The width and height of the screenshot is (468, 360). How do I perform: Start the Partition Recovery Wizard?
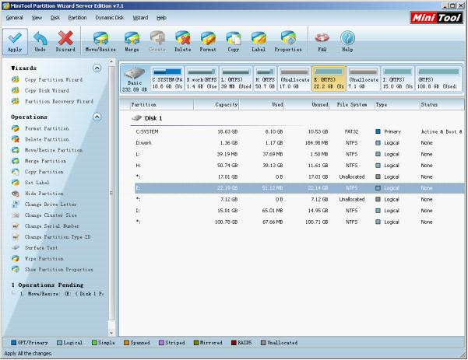[52, 101]
